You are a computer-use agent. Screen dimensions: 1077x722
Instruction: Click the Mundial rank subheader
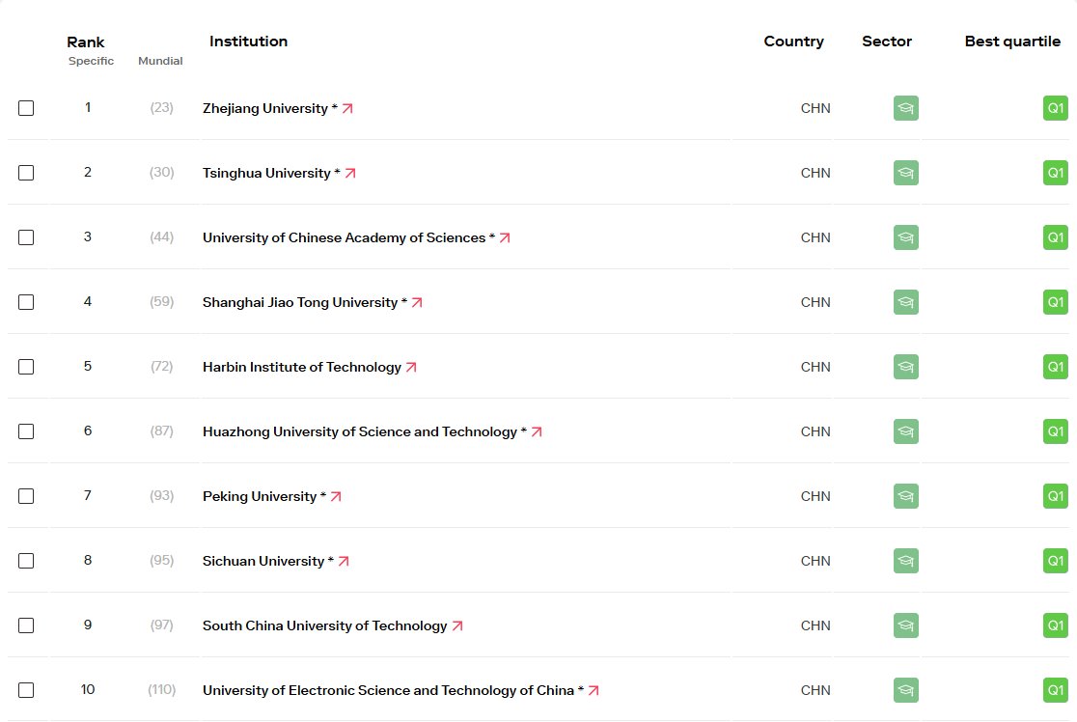point(161,61)
